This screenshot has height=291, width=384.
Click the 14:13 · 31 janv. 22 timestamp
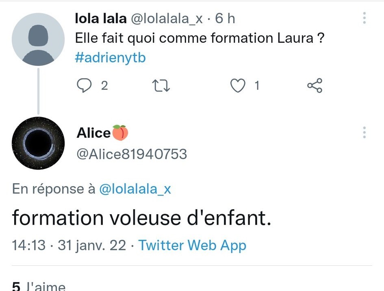[69, 245]
